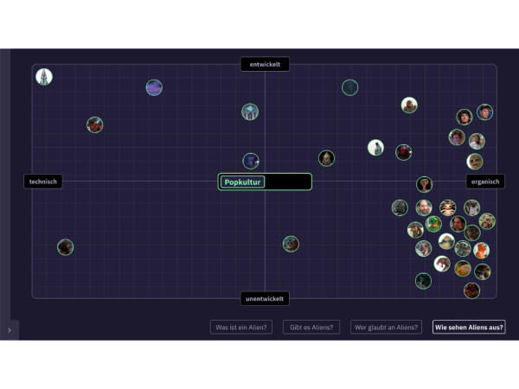Select the dark brown thumbnail in lower-left quadrant

pyautogui.click(x=66, y=246)
